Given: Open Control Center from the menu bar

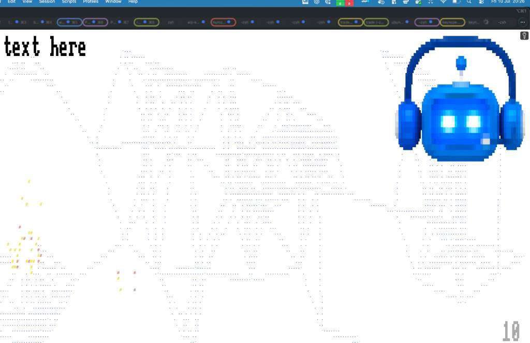Looking at the screenshot, I should tap(482, 2).
